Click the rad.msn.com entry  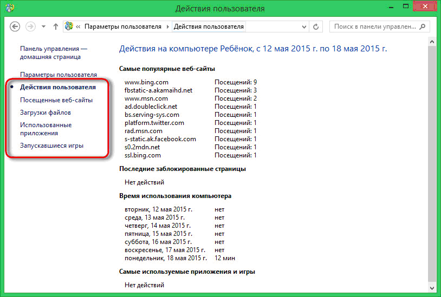tap(144, 131)
